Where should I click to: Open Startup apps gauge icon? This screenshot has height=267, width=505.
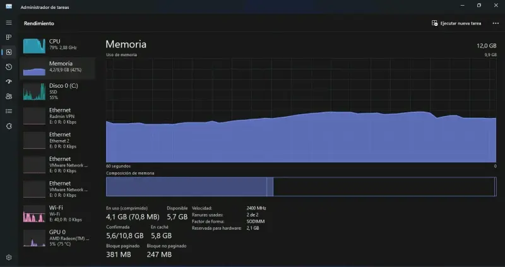[x=9, y=82]
